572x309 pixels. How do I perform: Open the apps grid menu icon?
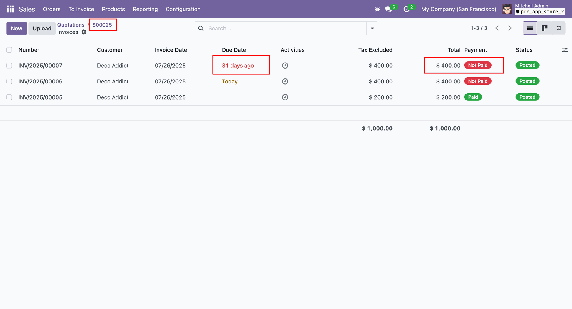coord(10,9)
